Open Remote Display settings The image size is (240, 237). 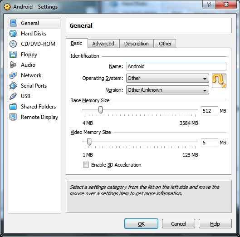pyautogui.click(x=34, y=117)
